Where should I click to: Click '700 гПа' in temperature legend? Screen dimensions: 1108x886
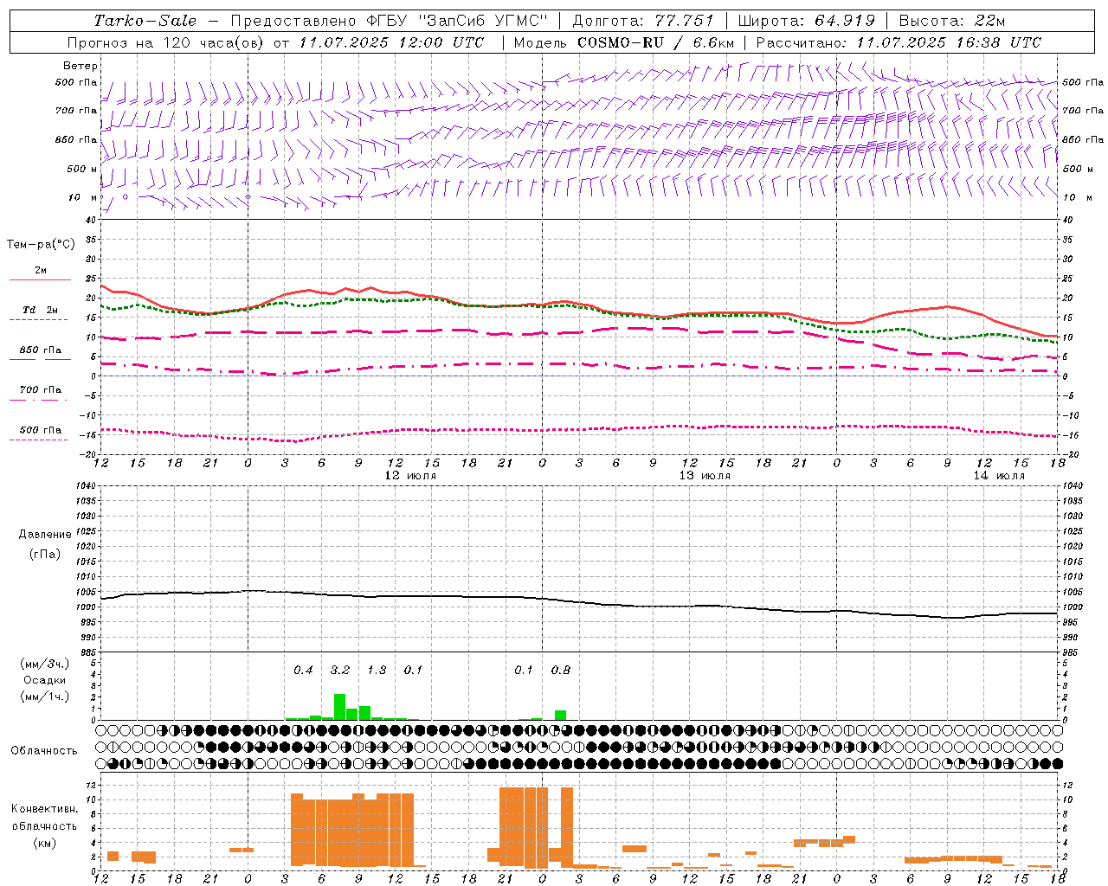41,390
